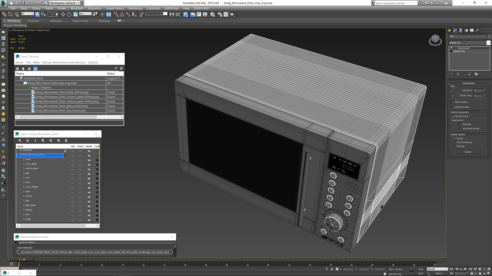Open the Motion command panel tab
The height and width of the screenshot is (276, 492).
pyautogui.click(x=466, y=30)
